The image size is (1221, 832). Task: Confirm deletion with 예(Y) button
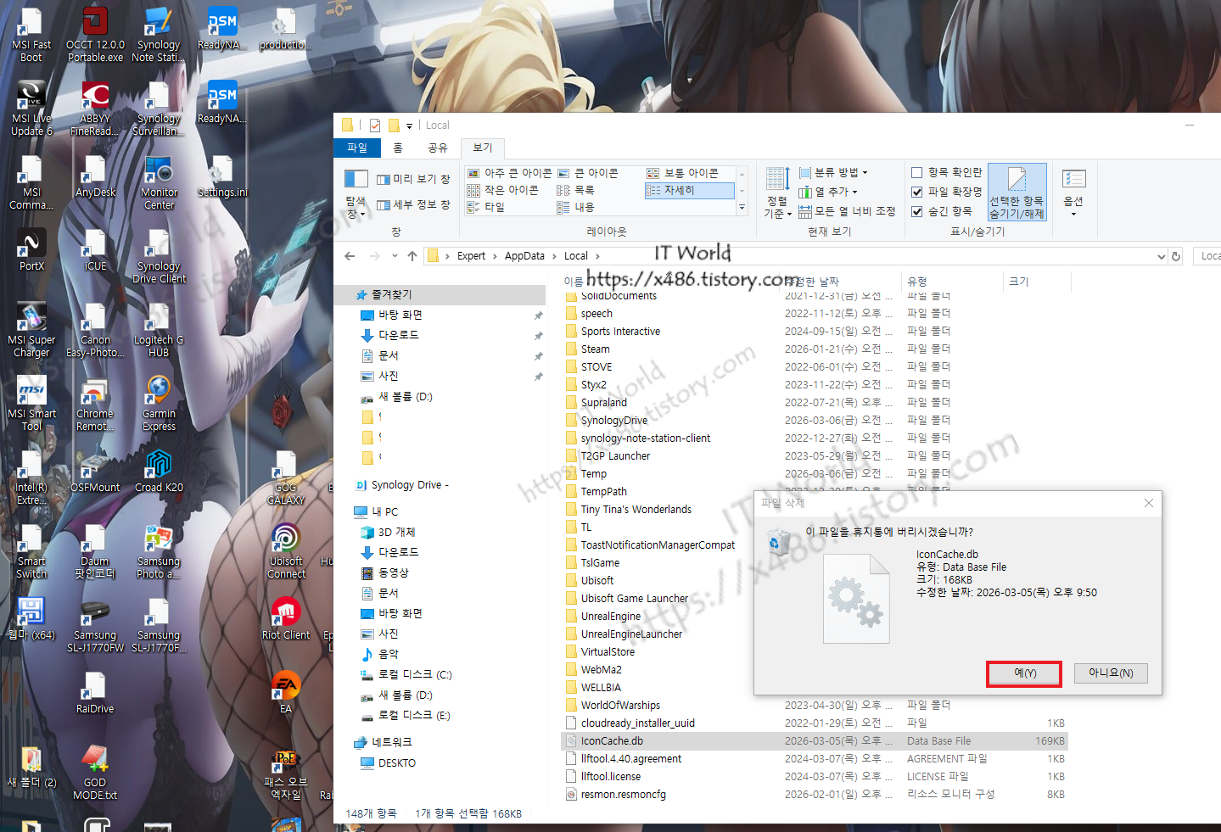[x=1024, y=673]
